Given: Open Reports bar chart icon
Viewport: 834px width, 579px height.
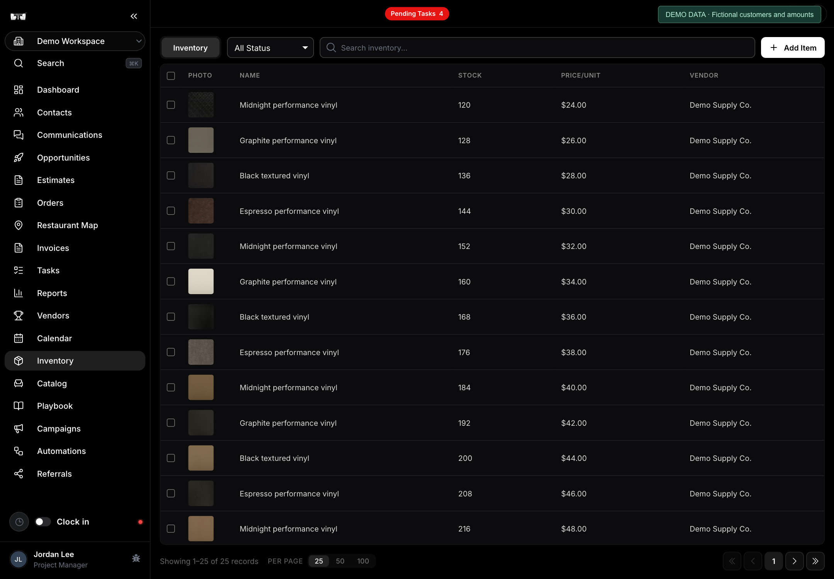Looking at the screenshot, I should tap(19, 293).
